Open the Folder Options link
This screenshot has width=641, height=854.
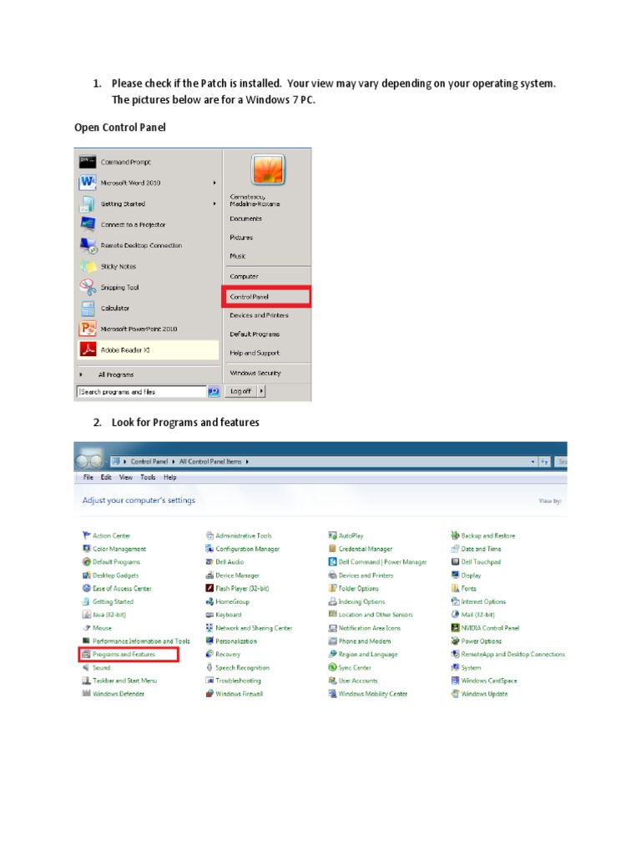point(359,588)
